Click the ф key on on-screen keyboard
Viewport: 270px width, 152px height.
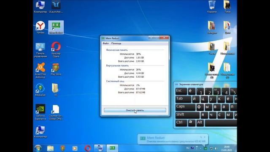point(200,107)
